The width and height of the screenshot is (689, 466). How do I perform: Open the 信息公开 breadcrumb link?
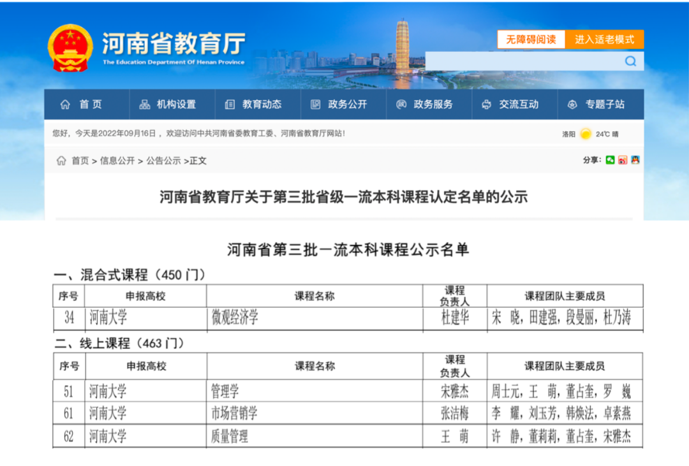(117, 161)
